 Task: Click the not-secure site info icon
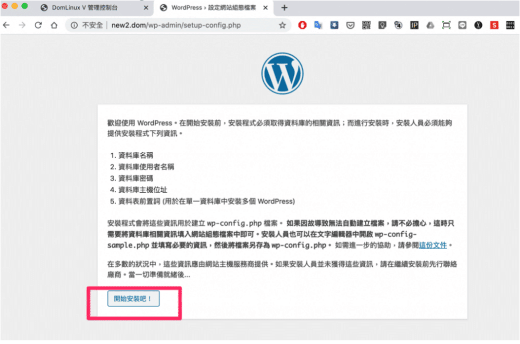click(x=75, y=25)
